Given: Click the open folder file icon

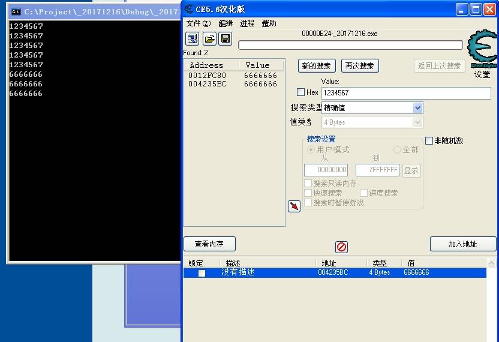Looking at the screenshot, I should [x=209, y=39].
